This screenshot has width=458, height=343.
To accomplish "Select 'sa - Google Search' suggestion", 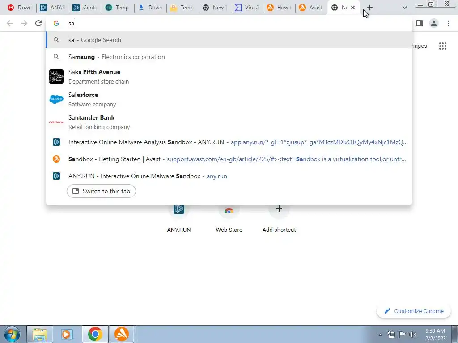I will (x=229, y=40).
